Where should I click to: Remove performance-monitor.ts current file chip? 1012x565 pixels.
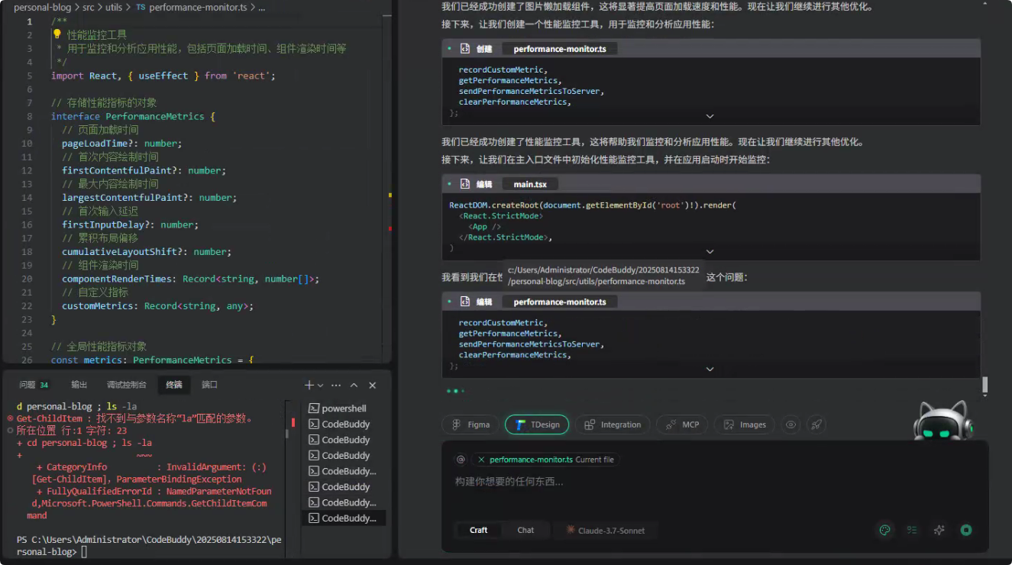(x=480, y=460)
